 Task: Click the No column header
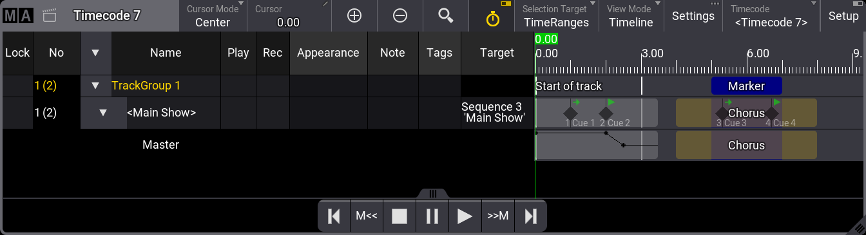coord(57,53)
